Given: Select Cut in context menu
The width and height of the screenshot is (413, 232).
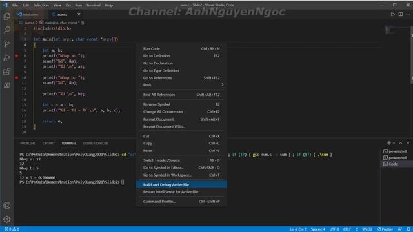Looking at the screenshot, I should 181,136.
